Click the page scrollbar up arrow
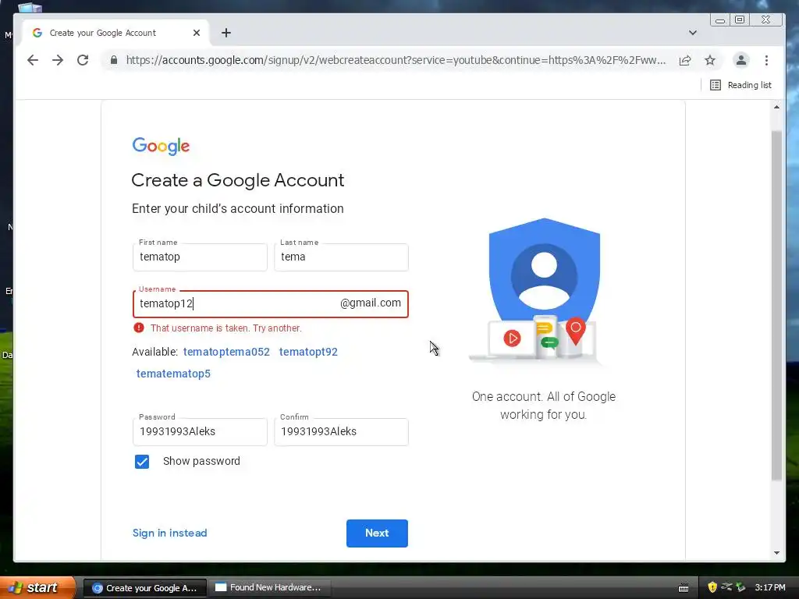Screen dimensions: 799x599 [x=776, y=107]
